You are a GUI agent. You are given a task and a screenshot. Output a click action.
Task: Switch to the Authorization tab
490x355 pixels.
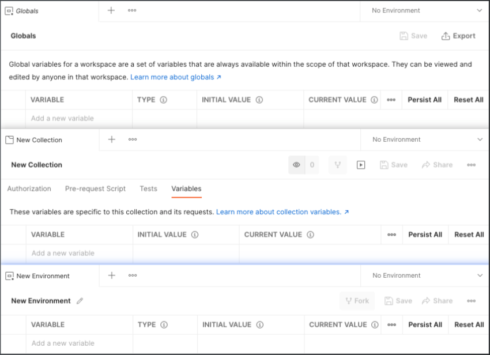[29, 188]
